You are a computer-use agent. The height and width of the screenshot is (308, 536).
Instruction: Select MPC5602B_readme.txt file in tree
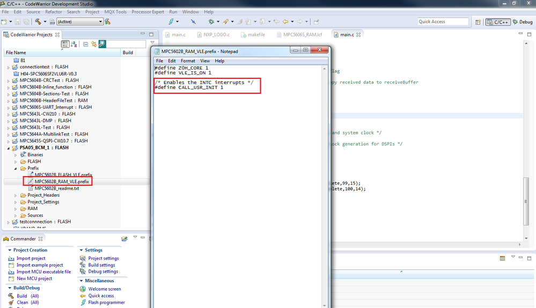tap(57, 188)
